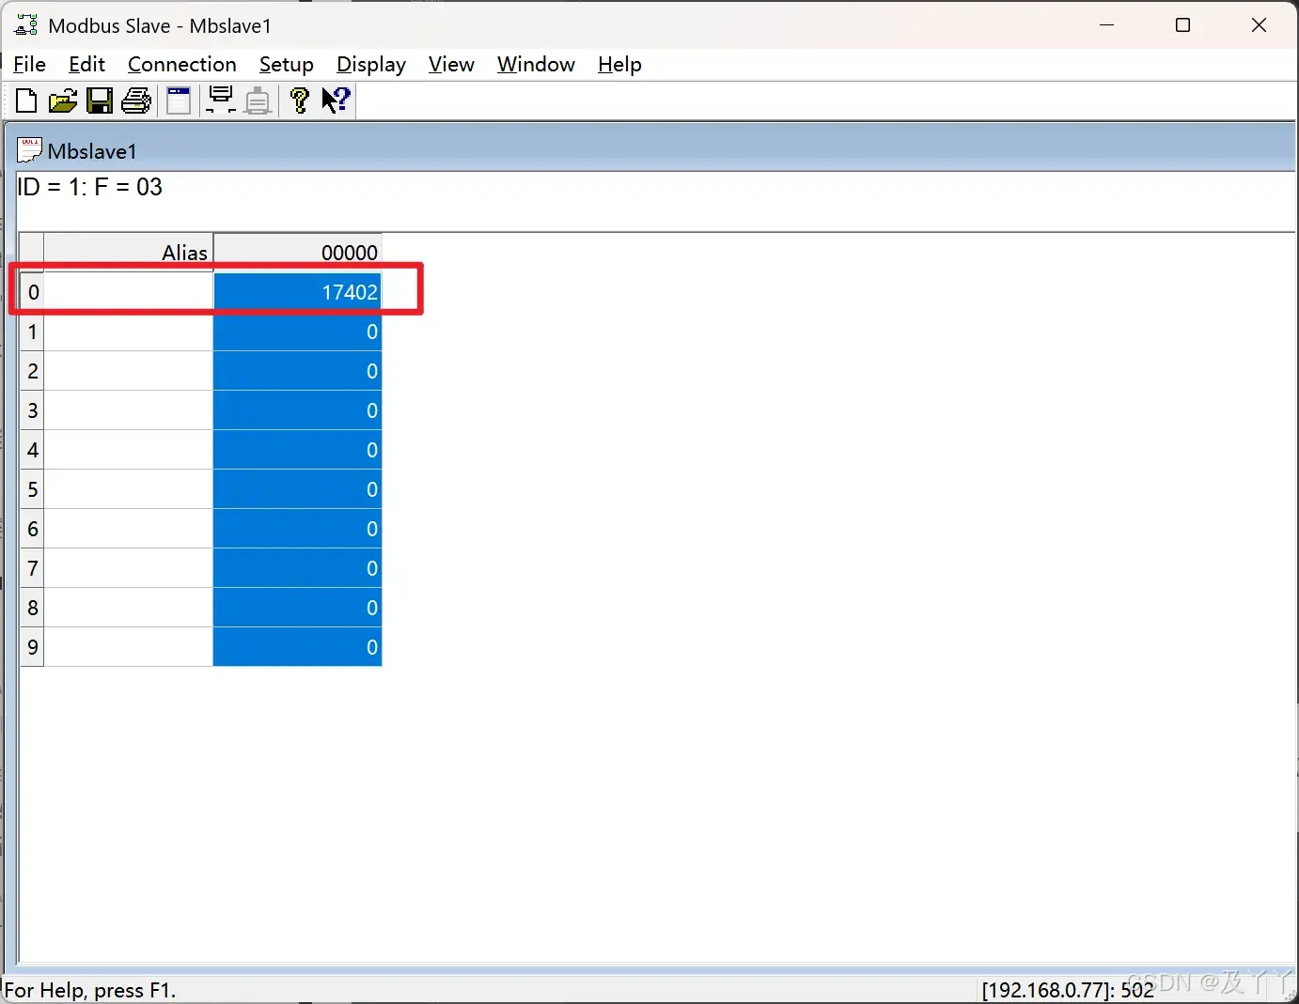Click the connection setup toolbar icon
The image size is (1299, 1004).
220,100
